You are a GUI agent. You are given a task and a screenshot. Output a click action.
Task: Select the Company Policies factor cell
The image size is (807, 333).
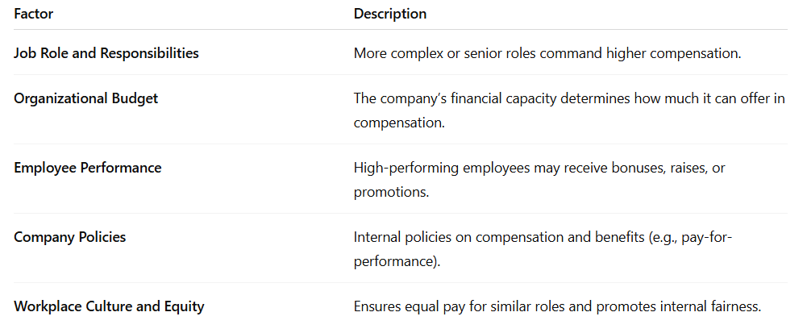70,237
